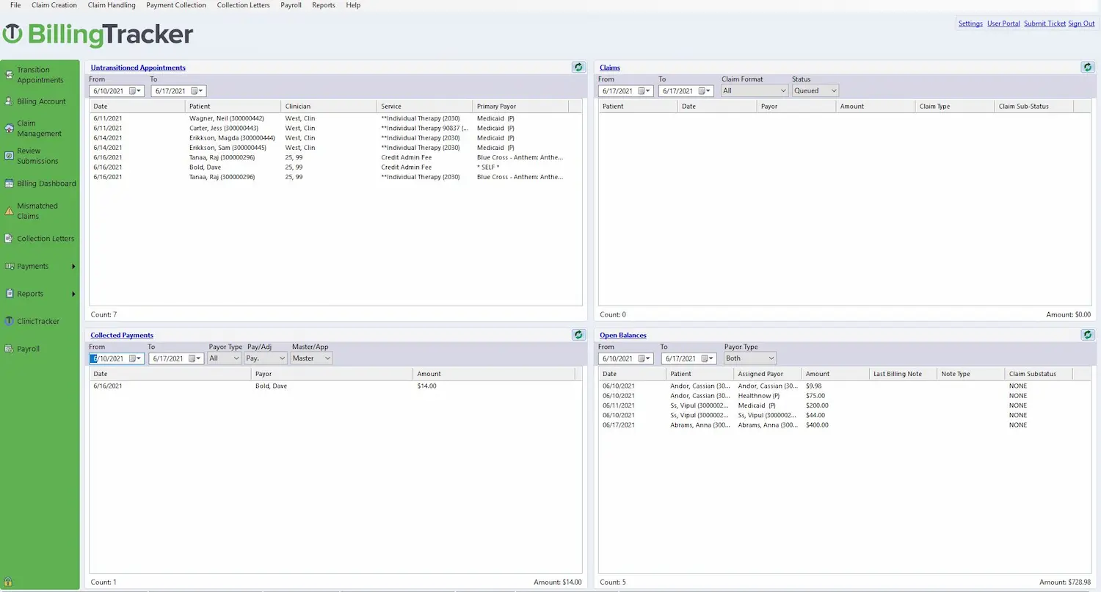The width and height of the screenshot is (1101, 592).
Task: Sign Out of BillingTracker
Action: (x=1080, y=23)
